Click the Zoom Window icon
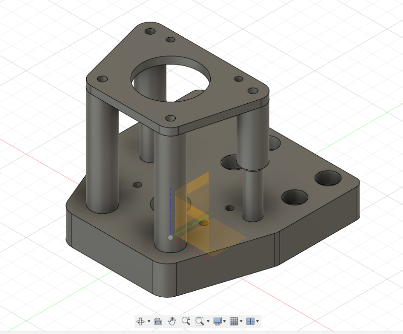This screenshot has width=403, height=334. coord(200,321)
